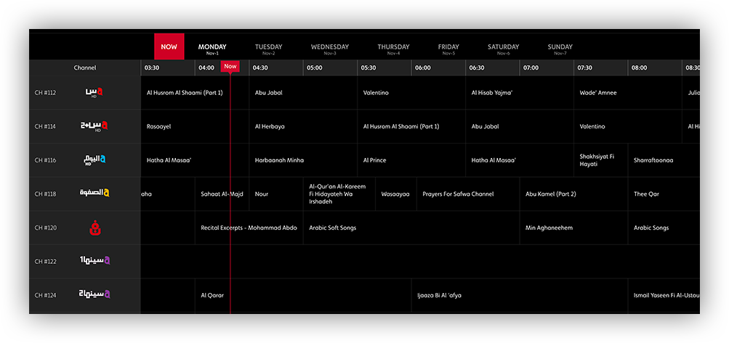Select Recital Excerpts - Mohammad Abdo program

249,228
